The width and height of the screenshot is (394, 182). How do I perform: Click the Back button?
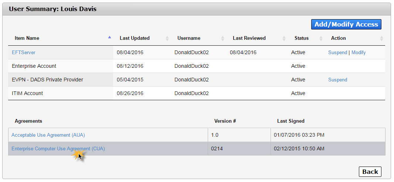(370, 172)
